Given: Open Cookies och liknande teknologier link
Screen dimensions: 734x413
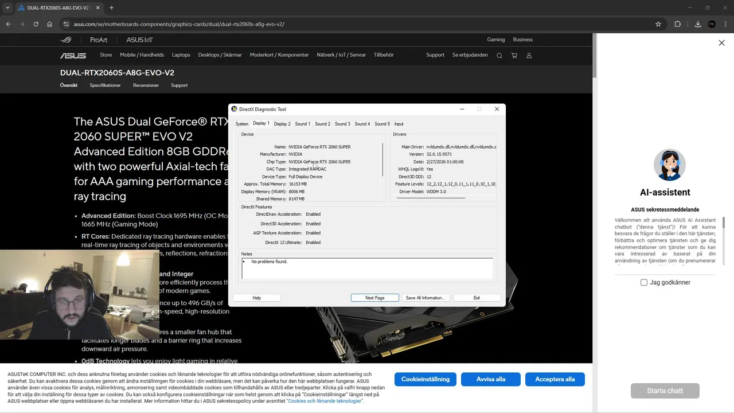Looking at the screenshot, I should [x=325, y=401].
